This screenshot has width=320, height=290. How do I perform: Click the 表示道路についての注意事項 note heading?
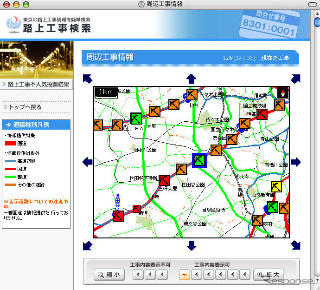(x=36, y=204)
